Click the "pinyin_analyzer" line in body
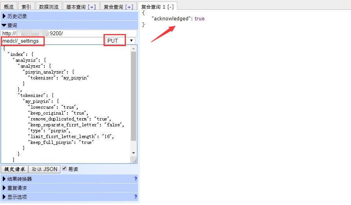351x205 pixels. pos(49,72)
